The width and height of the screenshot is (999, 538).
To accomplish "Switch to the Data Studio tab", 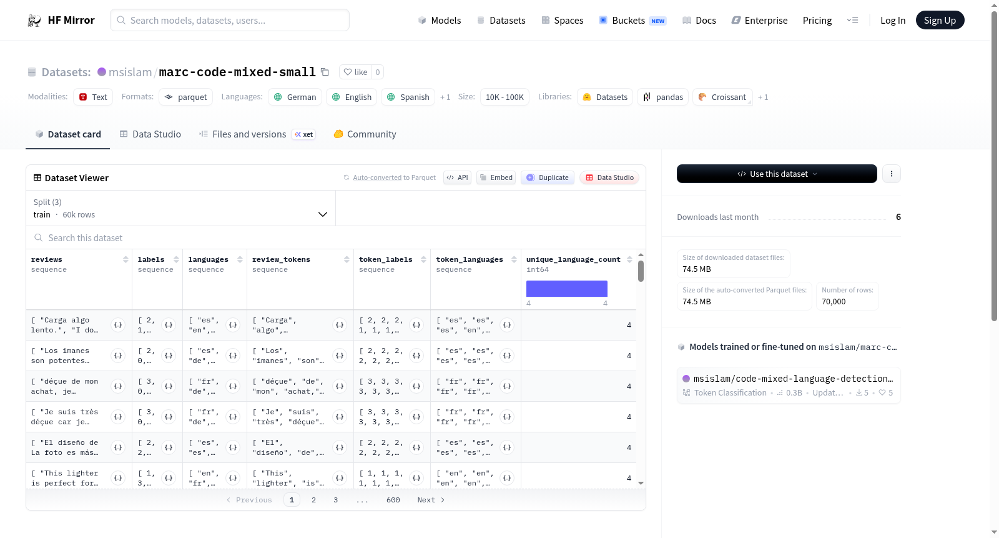I will (150, 134).
